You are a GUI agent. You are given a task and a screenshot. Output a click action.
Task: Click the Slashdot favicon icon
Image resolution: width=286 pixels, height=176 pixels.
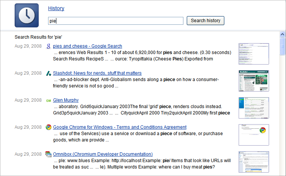coord(48,73)
